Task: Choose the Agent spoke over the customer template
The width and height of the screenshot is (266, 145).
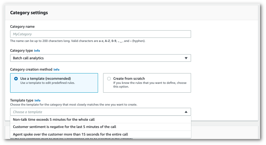Action: 70,134
